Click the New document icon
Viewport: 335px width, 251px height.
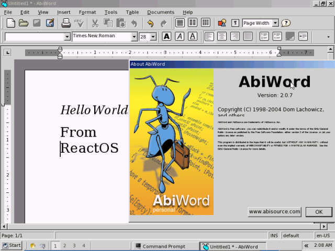tap(10, 23)
